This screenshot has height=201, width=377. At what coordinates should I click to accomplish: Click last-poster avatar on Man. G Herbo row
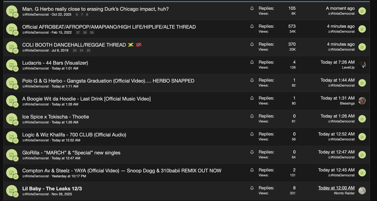(x=362, y=11)
